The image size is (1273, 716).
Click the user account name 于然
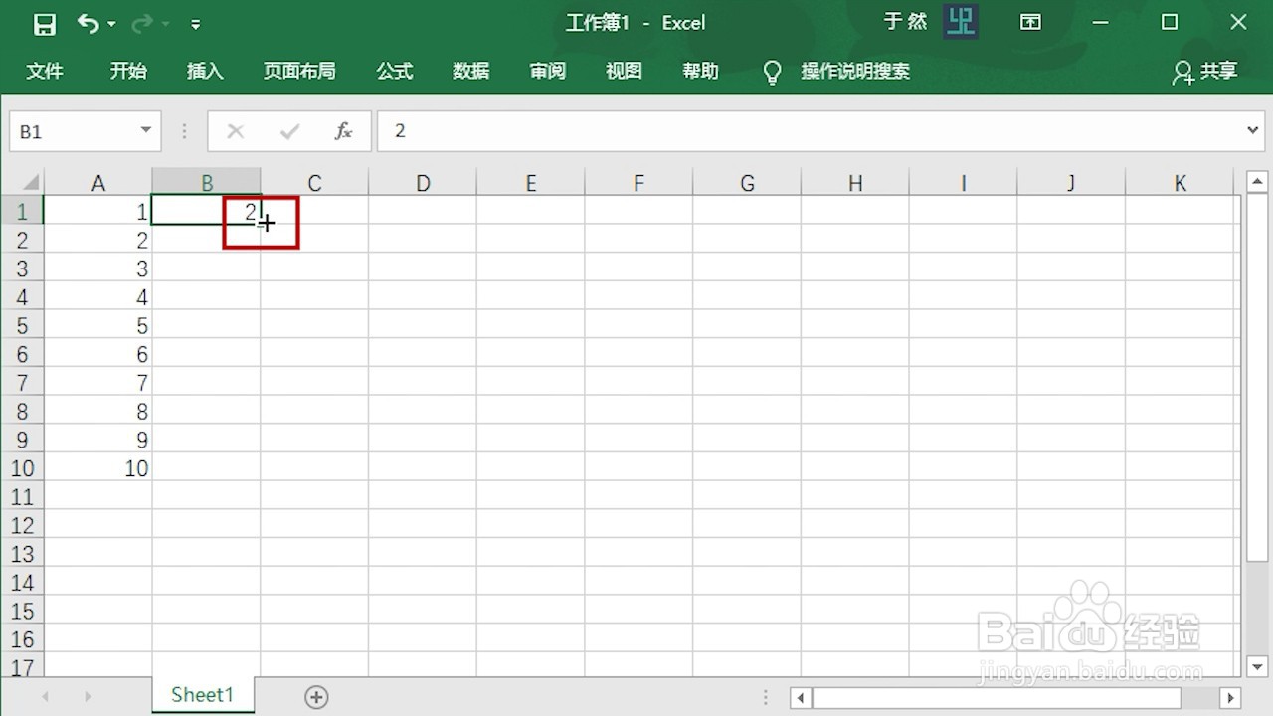905,21
